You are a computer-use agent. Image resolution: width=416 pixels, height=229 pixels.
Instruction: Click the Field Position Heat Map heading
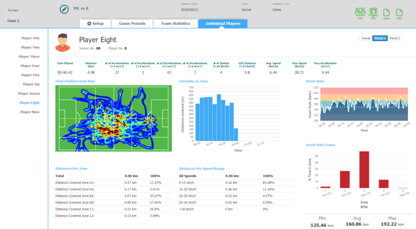click(75, 81)
